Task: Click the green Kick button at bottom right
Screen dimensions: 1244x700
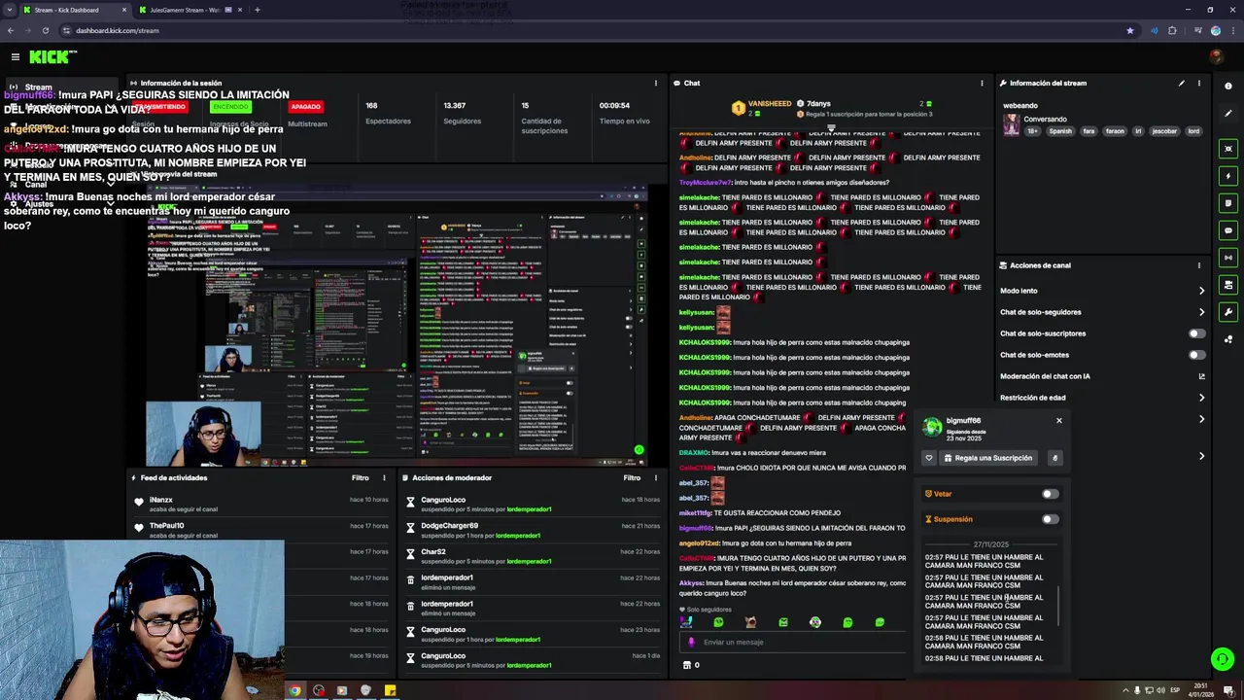Action: (1223, 659)
